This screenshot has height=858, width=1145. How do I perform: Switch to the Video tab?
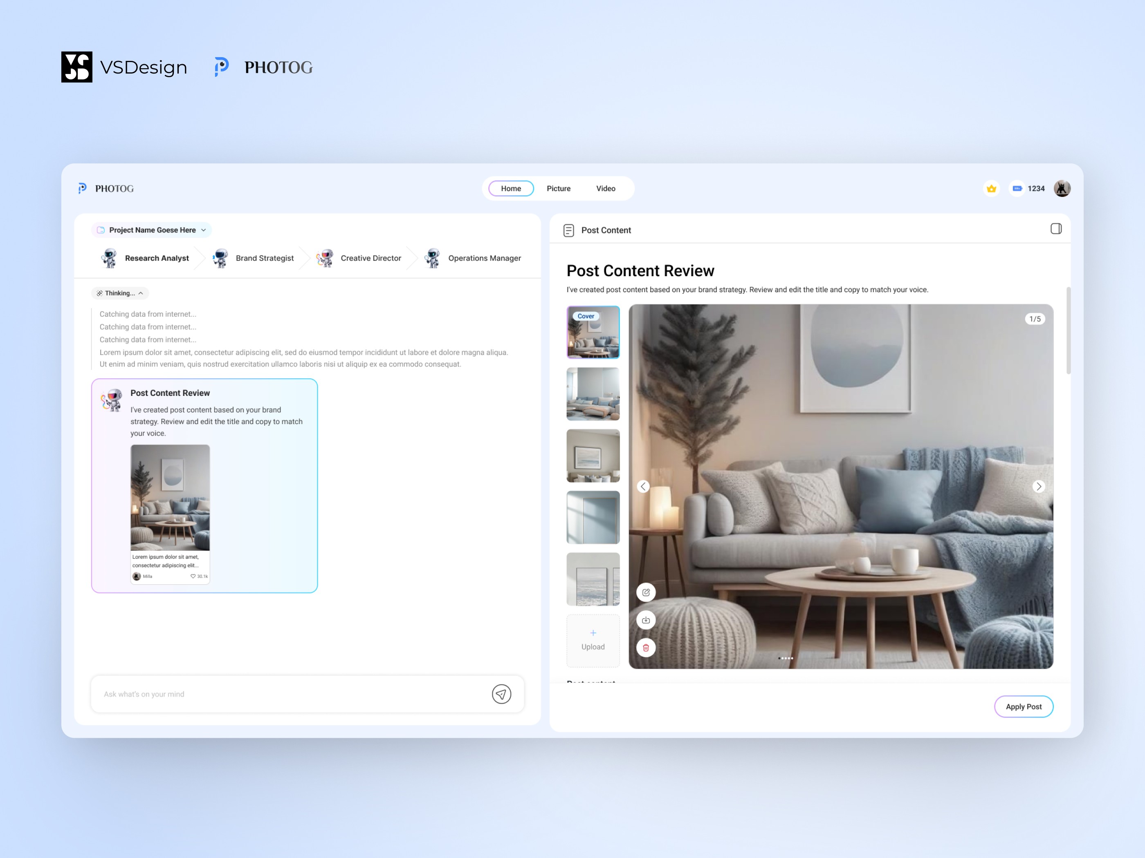click(605, 189)
